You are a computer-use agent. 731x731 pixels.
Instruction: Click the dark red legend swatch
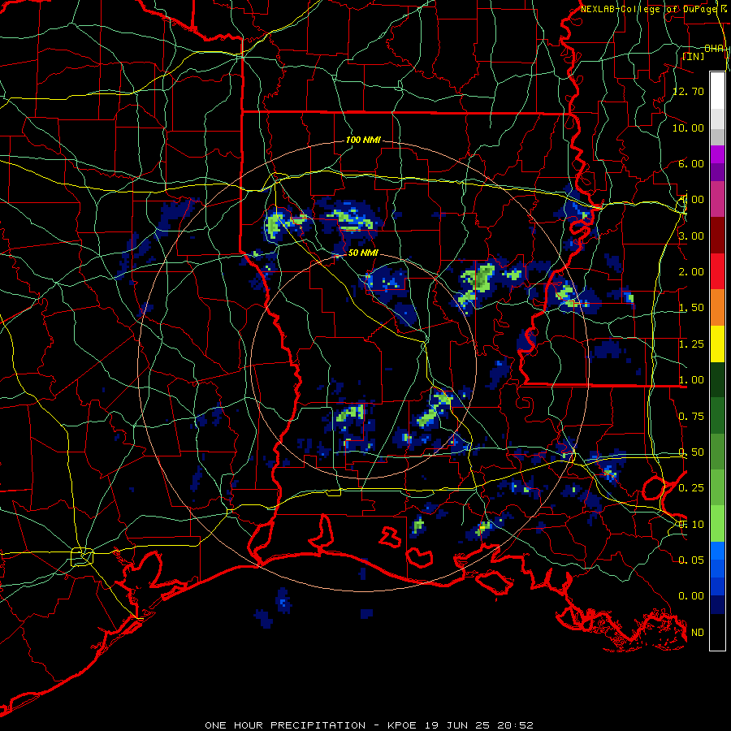(x=717, y=236)
